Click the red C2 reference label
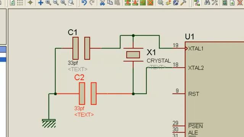244x137 pixels. click(x=79, y=77)
